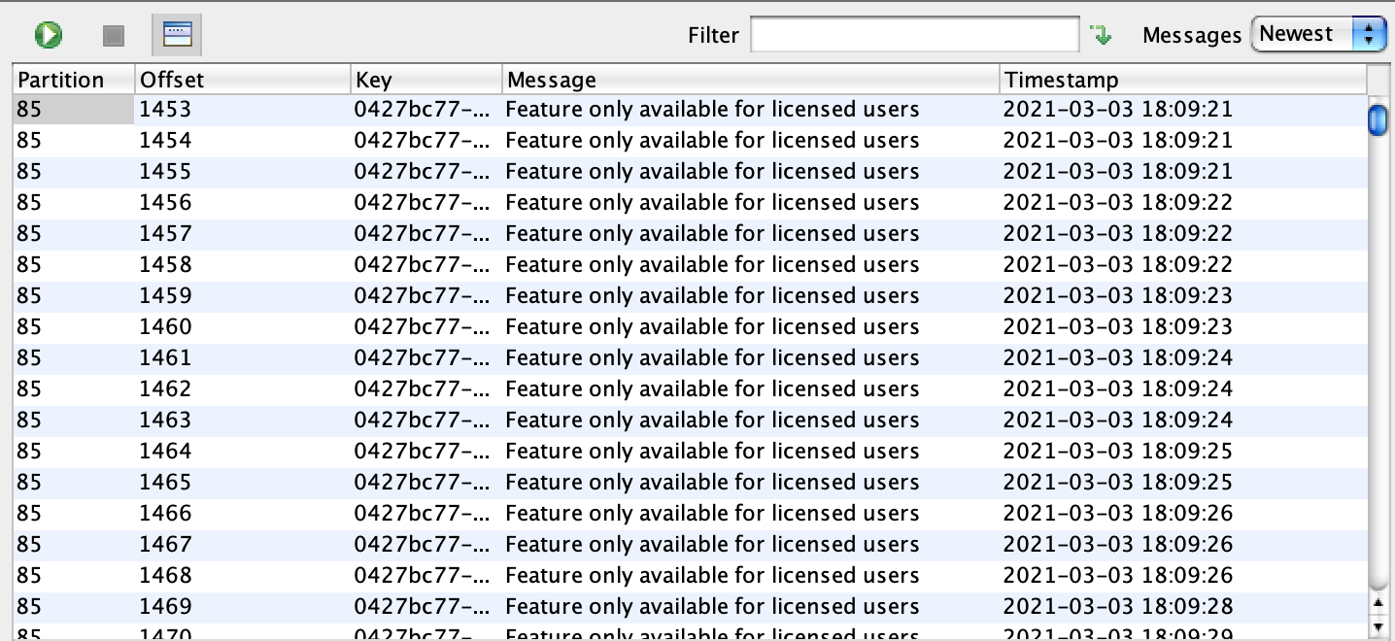
Task: Click the timestamp cell for offset 1464
Action: click(x=1117, y=452)
